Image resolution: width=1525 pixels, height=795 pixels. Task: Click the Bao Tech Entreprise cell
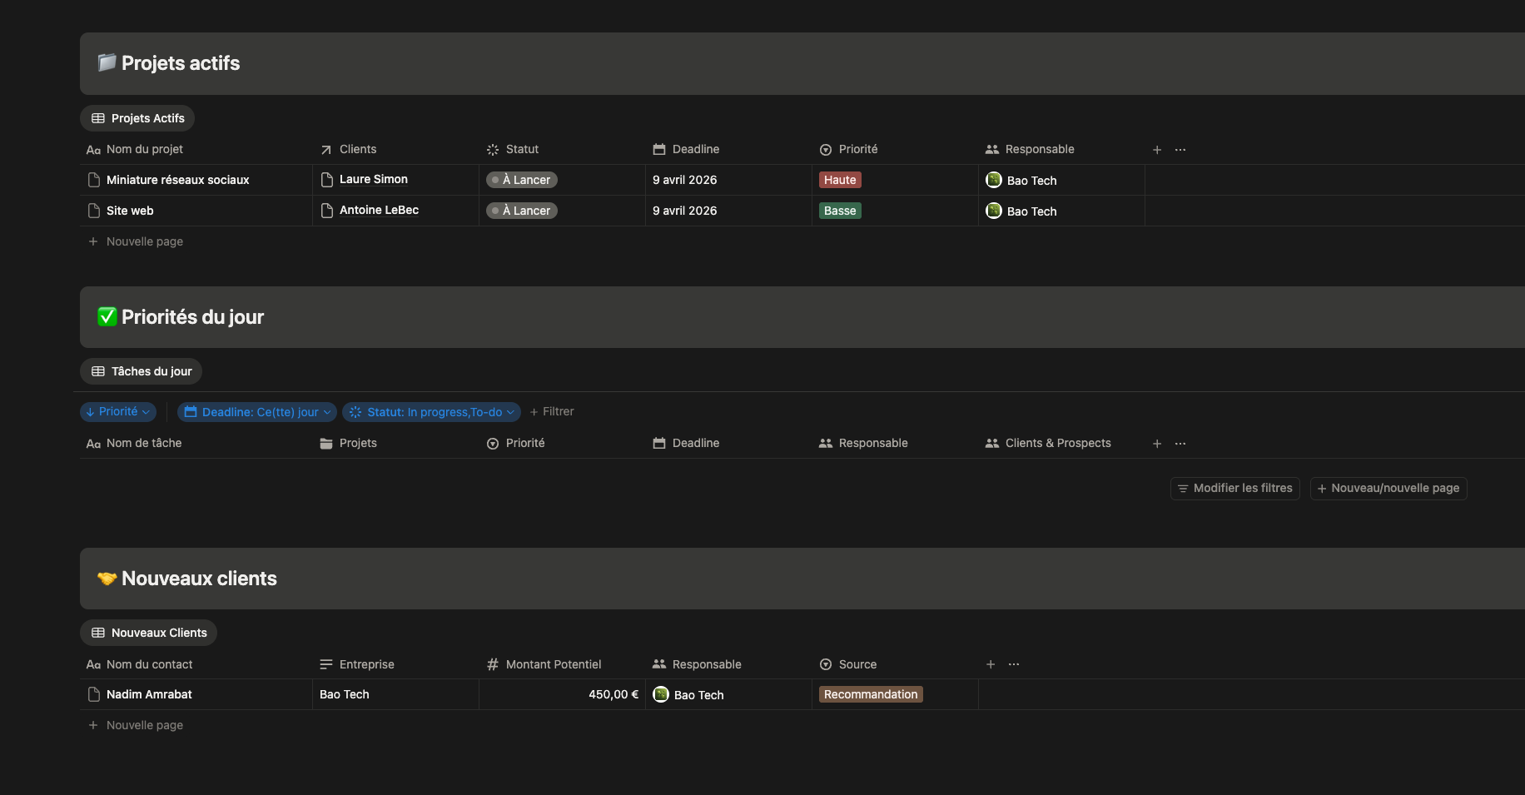click(395, 694)
